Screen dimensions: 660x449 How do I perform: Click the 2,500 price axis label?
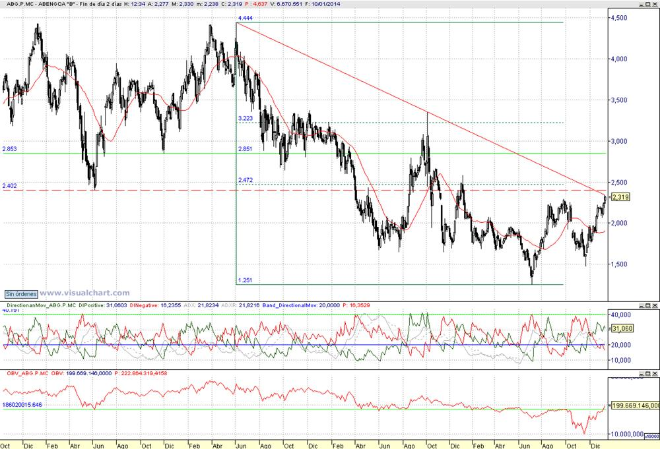tap(619, 183)
